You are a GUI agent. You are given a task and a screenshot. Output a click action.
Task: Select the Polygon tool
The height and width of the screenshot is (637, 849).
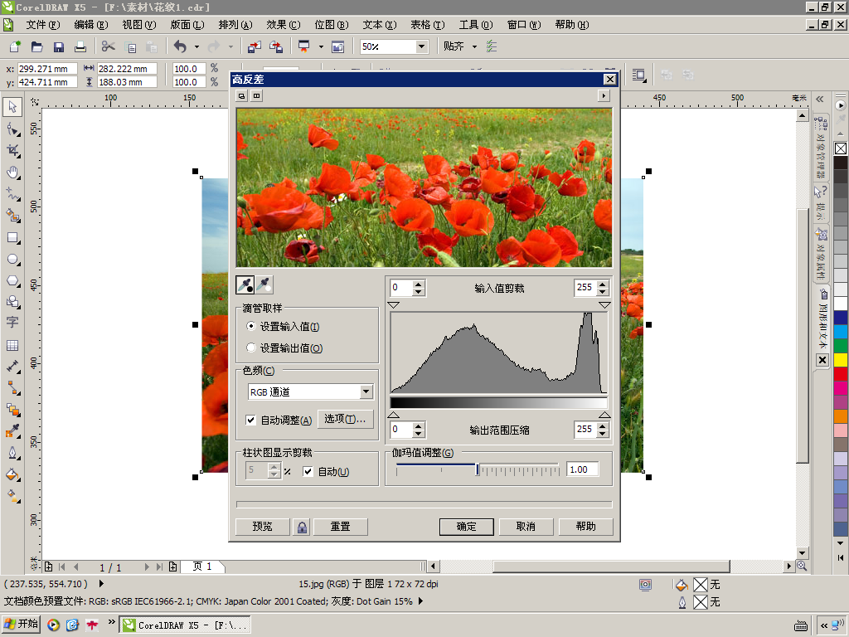click(12, 281)
